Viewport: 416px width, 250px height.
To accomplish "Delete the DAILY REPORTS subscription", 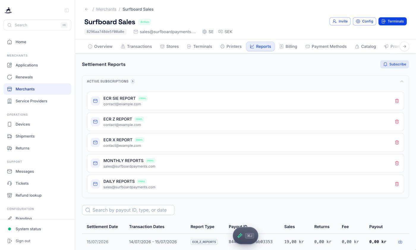I will [397, 184].
